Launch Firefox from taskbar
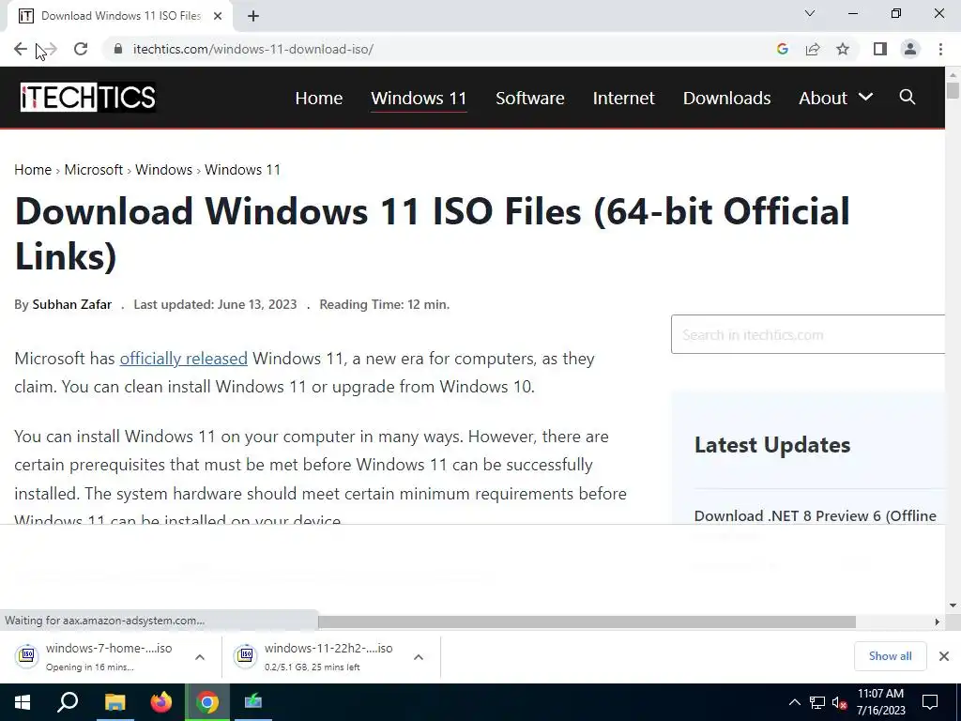Viewport: 961px width, 721px height. [x=161, y=702]
